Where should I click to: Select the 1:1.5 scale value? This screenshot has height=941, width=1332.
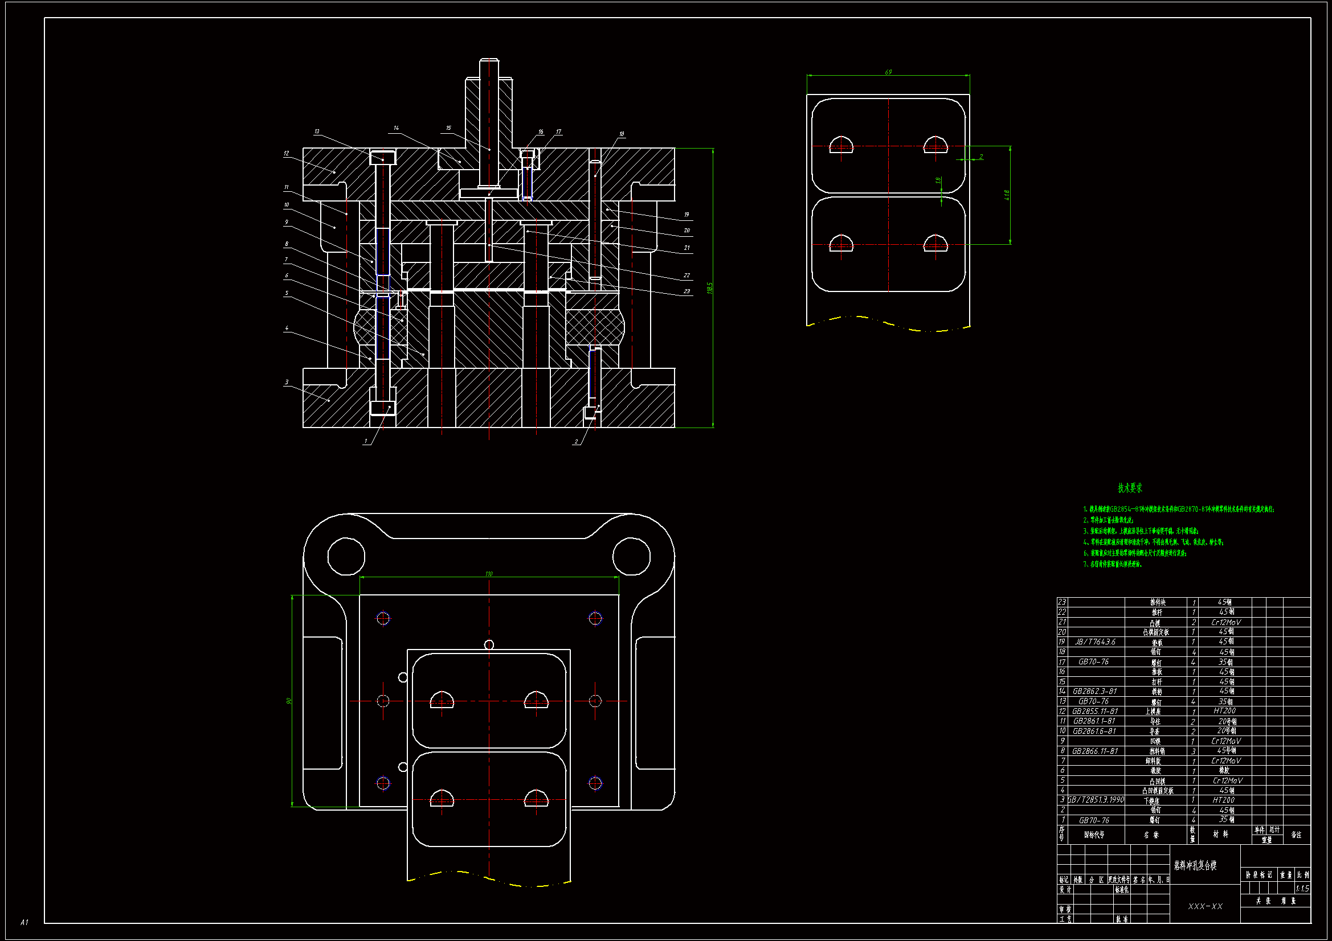(x=1302, y=888)
